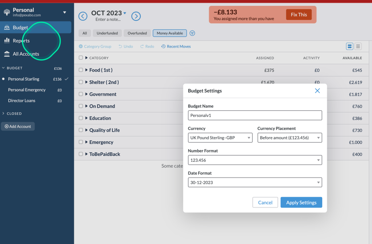Check the On Demand category checkbox
Viewport: 372px width, 244px height.
tap(81, 106)
